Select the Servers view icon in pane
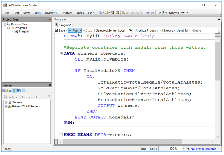224x155 pixels. pyautogui.click(x=14, y=91)
